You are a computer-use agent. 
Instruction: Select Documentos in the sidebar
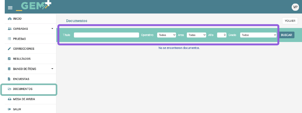click(23, 89)
